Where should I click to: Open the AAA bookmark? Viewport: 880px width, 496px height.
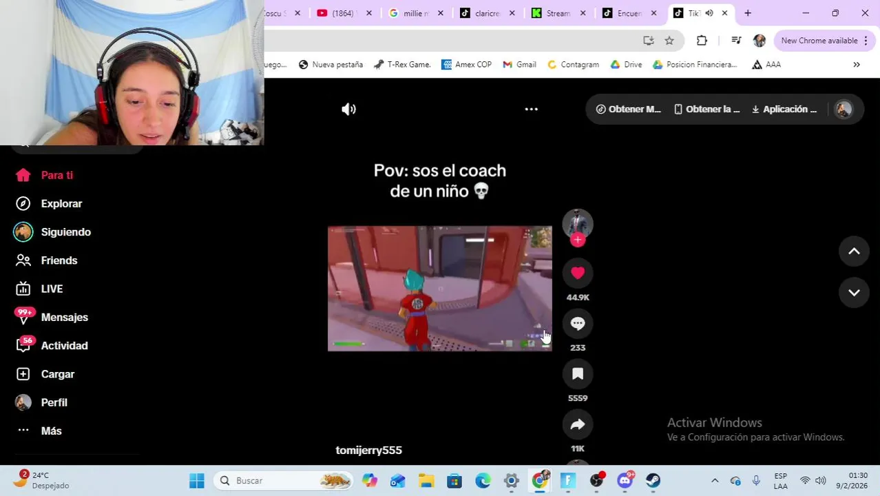(766, 64)
